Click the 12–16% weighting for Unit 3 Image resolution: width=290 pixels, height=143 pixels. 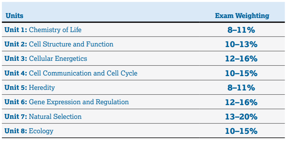[x=241, y=59]
